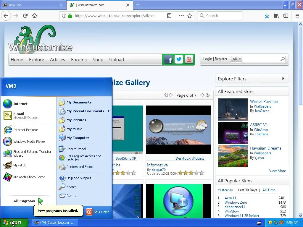Click the Shut Down button
Image resolution: width=303 pixels, height=227 pixels.
click(x=98, y=212)
